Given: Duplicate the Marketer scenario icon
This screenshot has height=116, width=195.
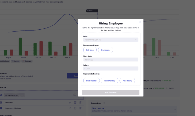Looking at the screenshot, I should pos(75,103).
